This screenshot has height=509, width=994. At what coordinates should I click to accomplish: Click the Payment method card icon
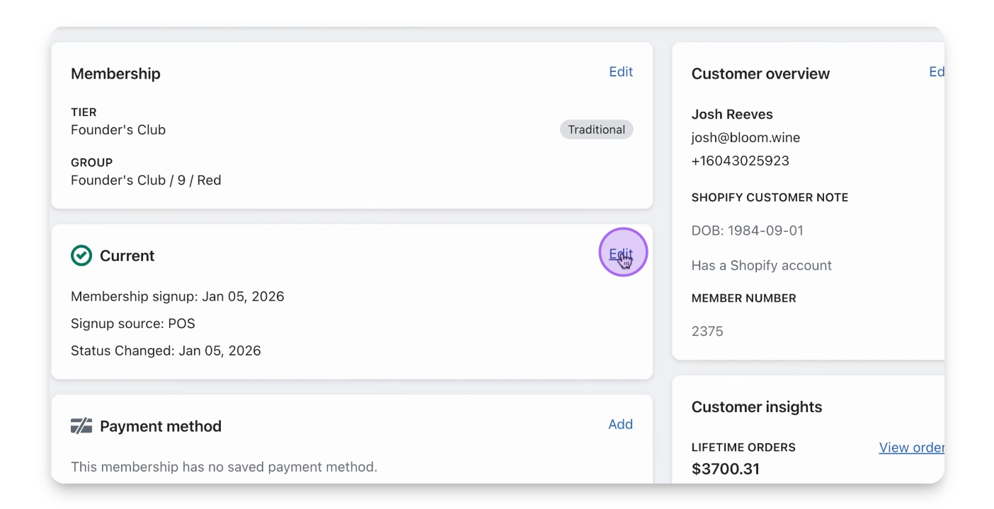[x=81, y=426]
